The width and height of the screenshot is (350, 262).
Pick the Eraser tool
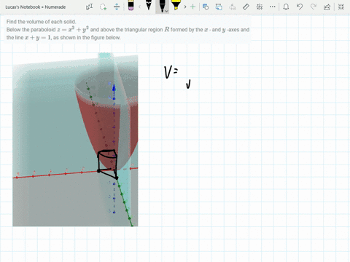[131, 6]
